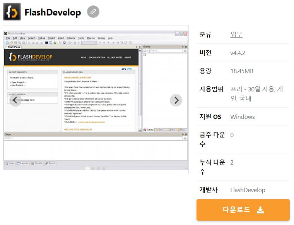
Task: Click the Tasks tab in the screenshot
Action: tap(50, 163)
